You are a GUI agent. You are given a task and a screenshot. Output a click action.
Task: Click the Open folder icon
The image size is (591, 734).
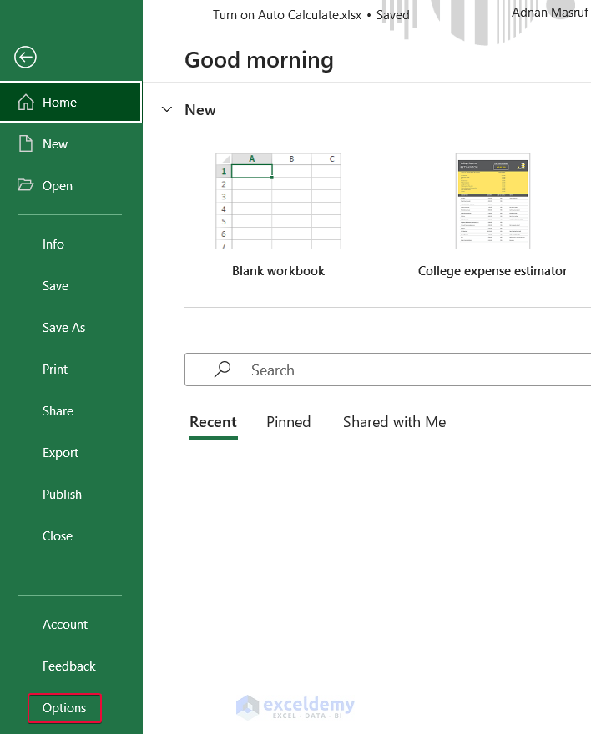26,186
